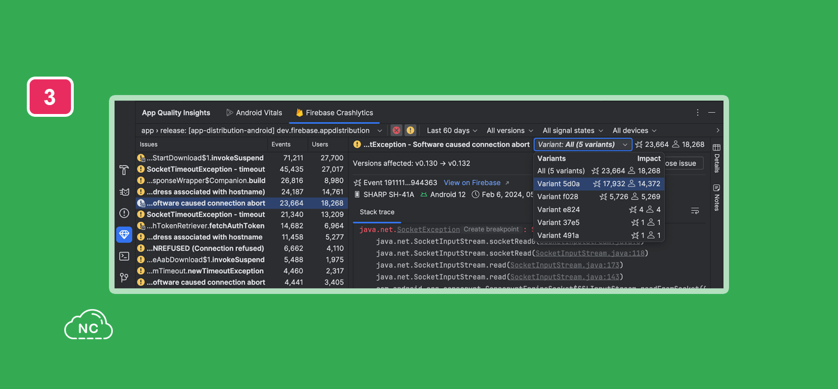838x389 pixels.
Task: Select the connection abort issue with 23,664 events
Action: coord(241,203)
